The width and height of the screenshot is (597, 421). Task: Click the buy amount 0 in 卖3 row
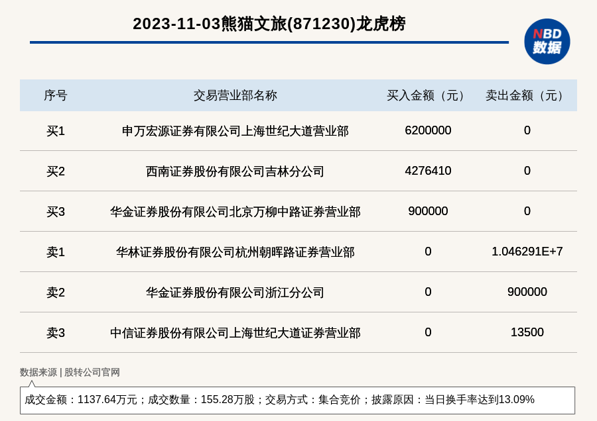point(428,332)
